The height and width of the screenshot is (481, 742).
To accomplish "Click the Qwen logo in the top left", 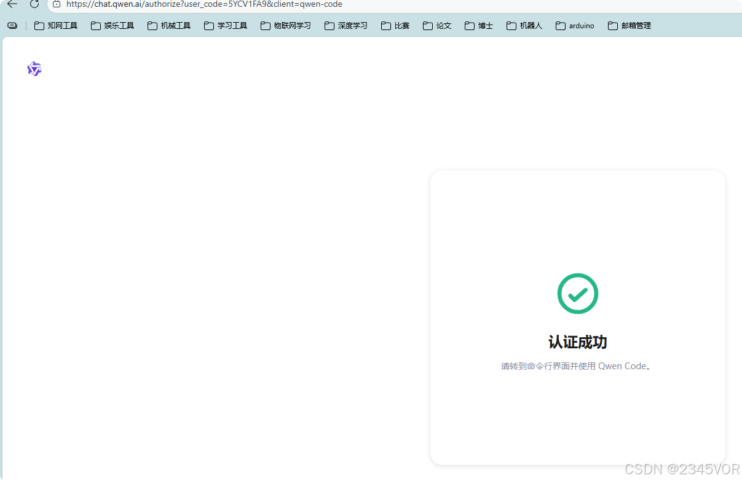I will pyautogui.click(x=34, y=69).
